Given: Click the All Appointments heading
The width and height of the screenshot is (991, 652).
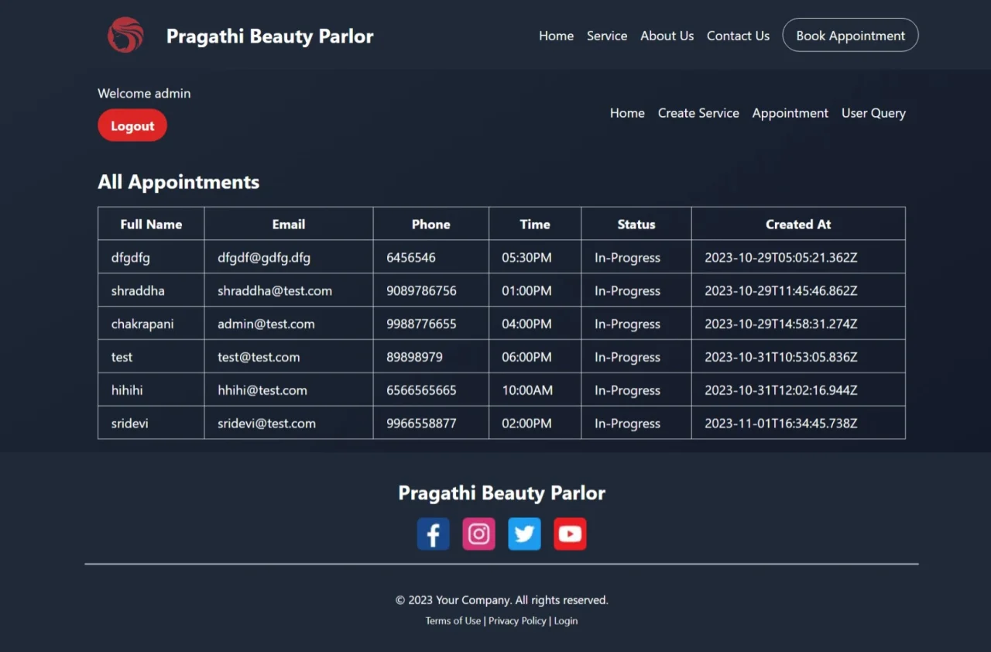Looking at the screenshot, I should [179, 182].
